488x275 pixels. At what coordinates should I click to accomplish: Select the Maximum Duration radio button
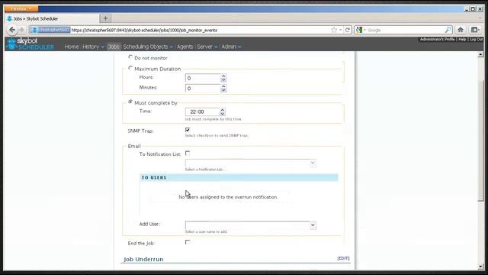pos(130,68)
